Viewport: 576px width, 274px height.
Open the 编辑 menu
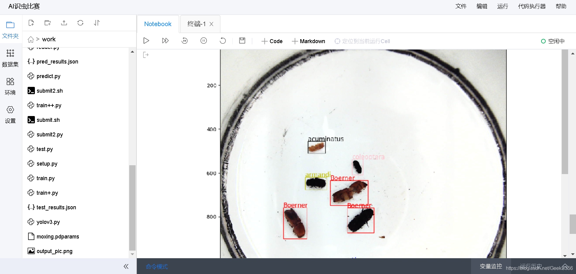[x=482, y=6]
